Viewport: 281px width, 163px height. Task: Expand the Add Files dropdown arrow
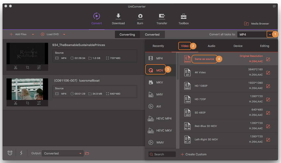click(33, 34)
